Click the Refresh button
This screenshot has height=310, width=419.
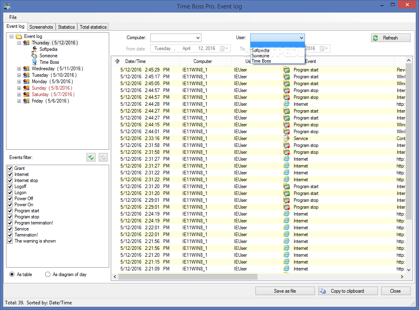pyautogui.click(x=390, y=38)
